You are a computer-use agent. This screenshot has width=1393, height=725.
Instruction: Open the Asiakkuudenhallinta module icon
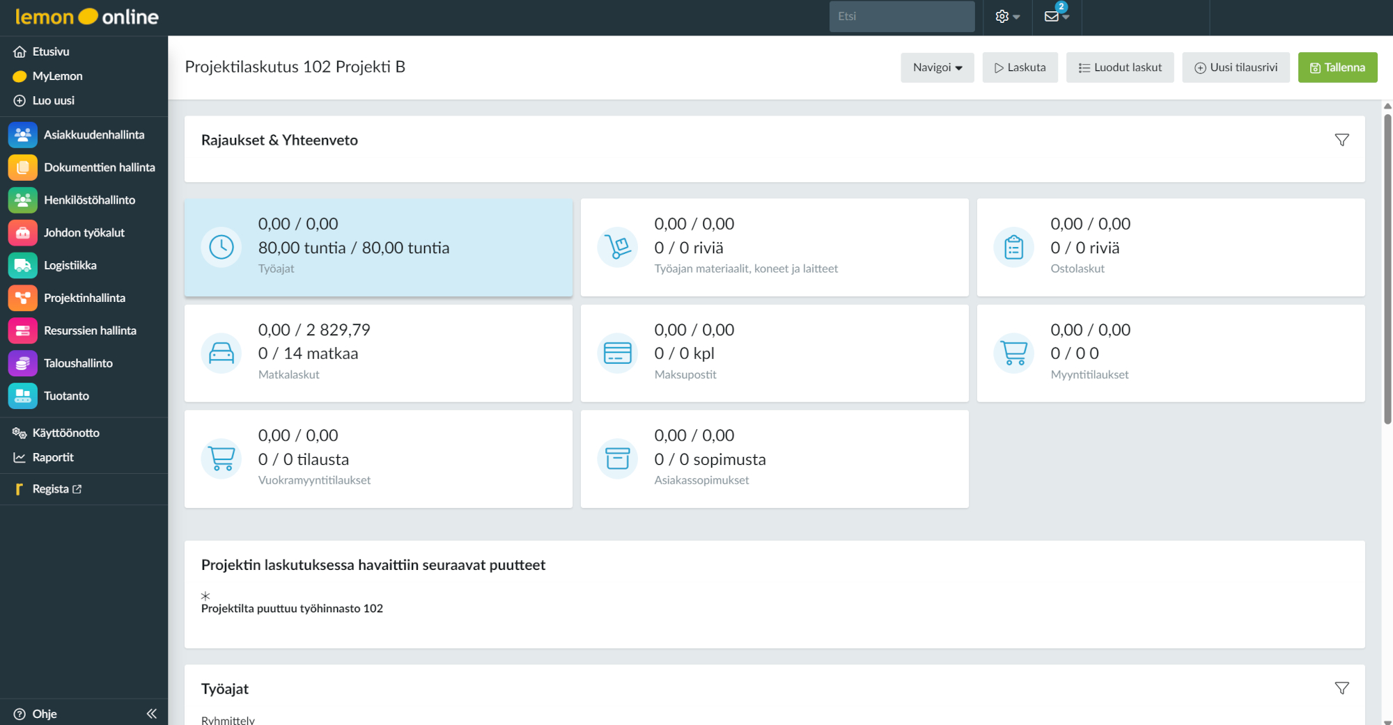tap(22, 135)
